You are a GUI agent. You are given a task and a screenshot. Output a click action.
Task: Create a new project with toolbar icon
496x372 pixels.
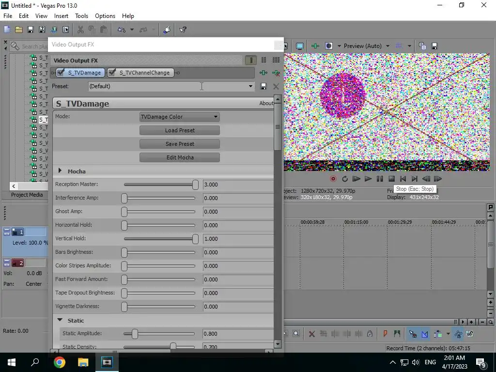7,30
